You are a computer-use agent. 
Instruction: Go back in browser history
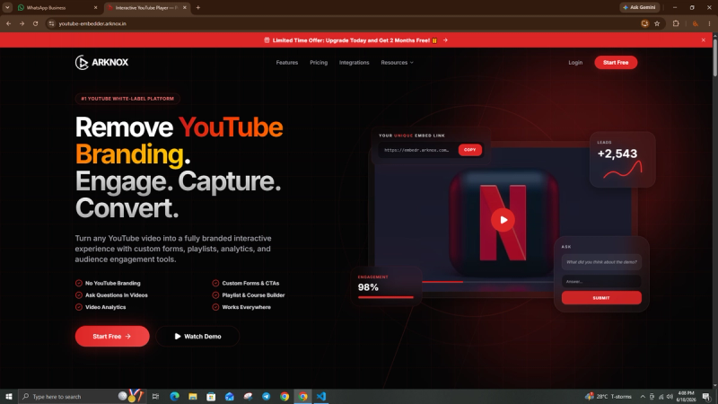click(9, 23)
